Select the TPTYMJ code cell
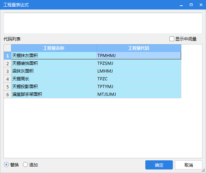Screen dimensions: 206x173 pyautogui.click(x=139, y=87)
